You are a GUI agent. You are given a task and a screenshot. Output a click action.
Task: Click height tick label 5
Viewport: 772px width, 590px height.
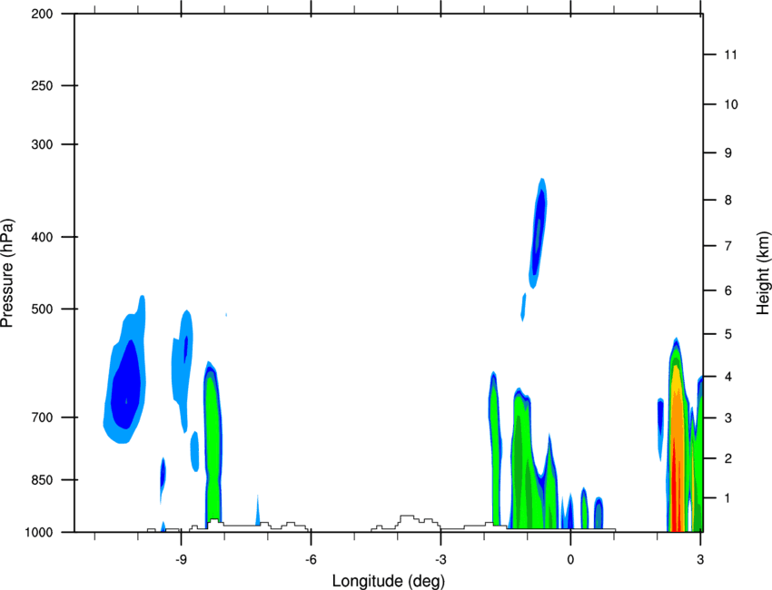click(x=728, y=334)
